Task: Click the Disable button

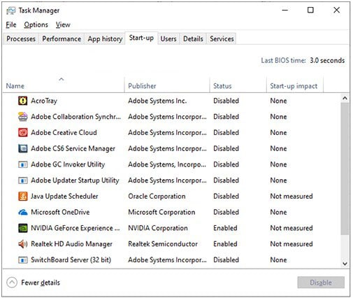Action: (x=321, y=283)
